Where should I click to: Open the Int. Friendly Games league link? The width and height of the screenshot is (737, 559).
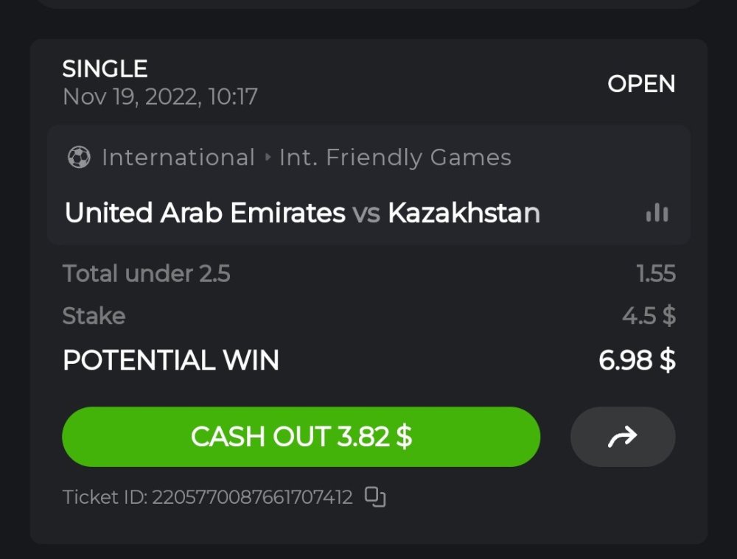[x=395, y=158]
